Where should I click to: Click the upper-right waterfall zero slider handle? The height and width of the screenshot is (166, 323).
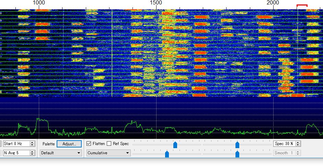tap(237, 145)
